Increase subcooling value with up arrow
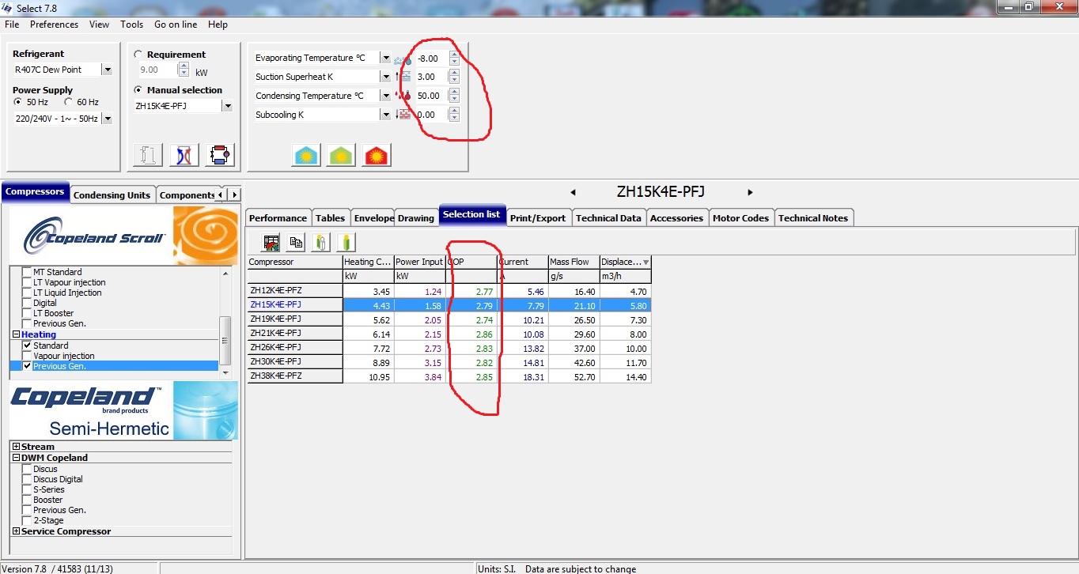 (454, 111)
